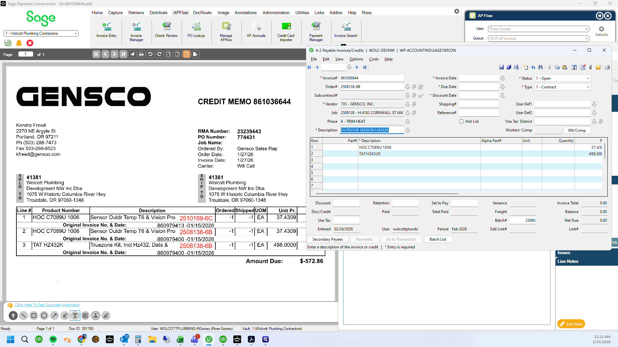Click the yellow notification bell icon
Image resolution: width=618 pixels, height=347 pixels.
point(19,43)
